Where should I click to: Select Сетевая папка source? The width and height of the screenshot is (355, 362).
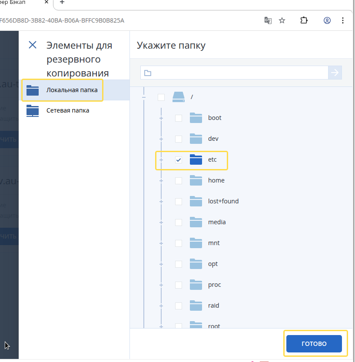tap(74, 110)
